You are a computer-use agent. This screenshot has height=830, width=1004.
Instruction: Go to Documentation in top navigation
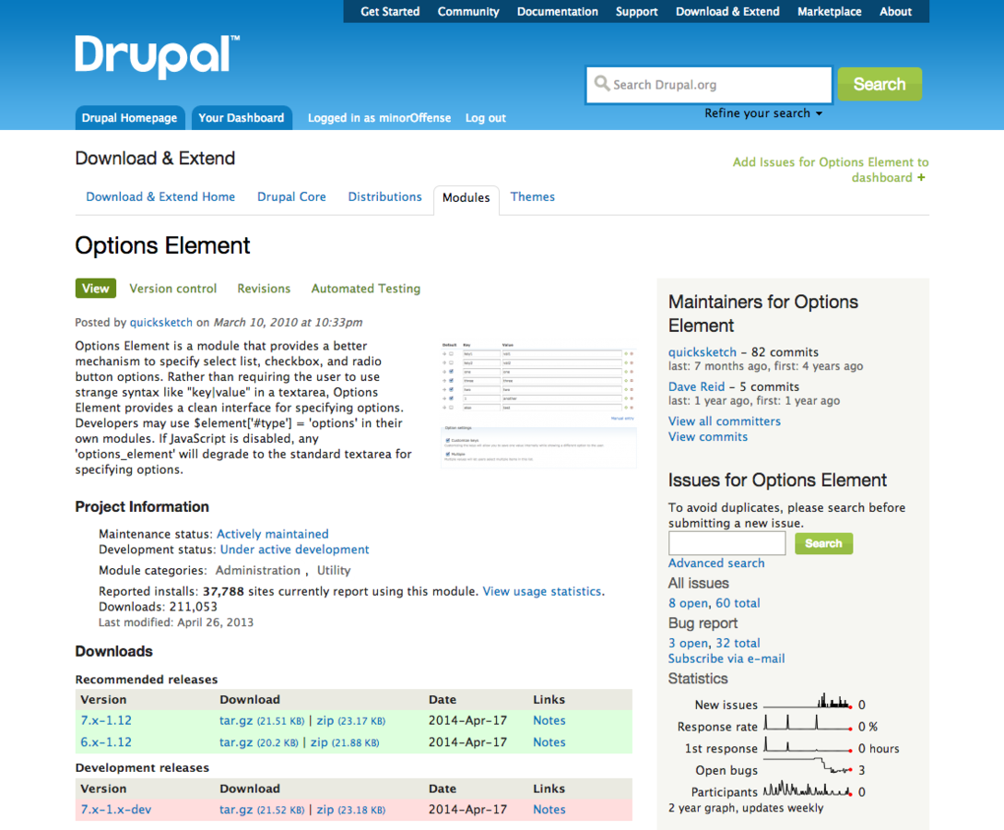[557, 11]
